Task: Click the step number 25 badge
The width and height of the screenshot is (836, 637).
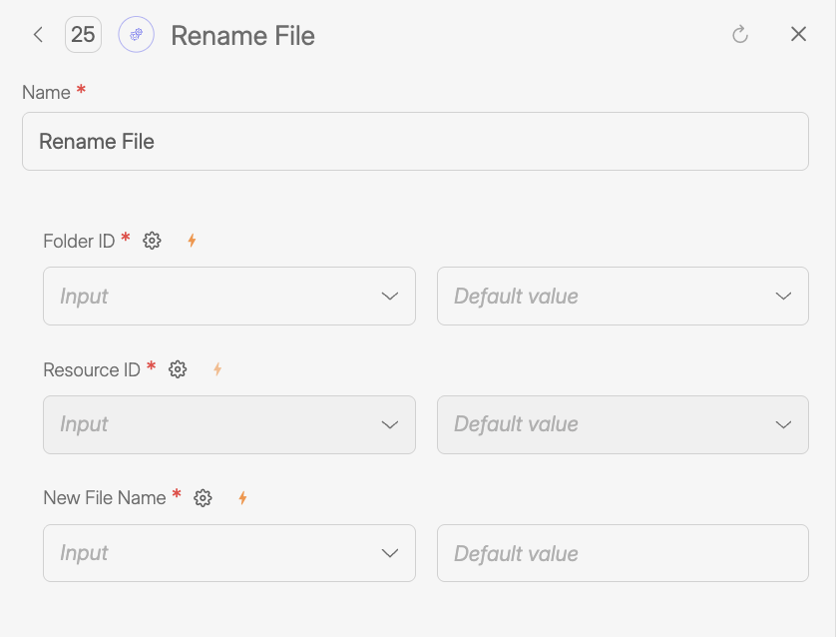Action: [83, 34]
